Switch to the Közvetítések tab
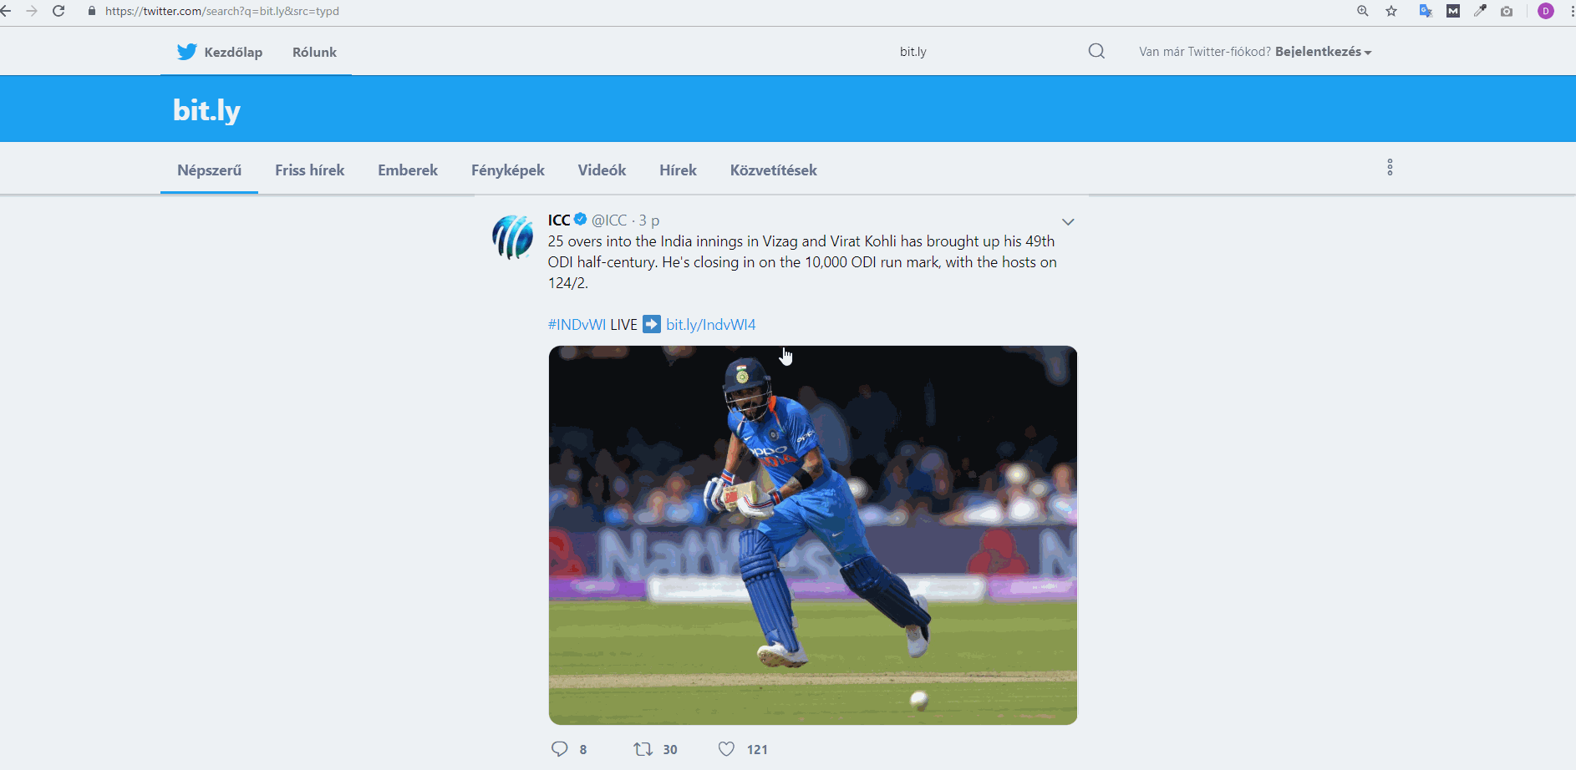Screen dimensions: 1576x770 (774, 170)
